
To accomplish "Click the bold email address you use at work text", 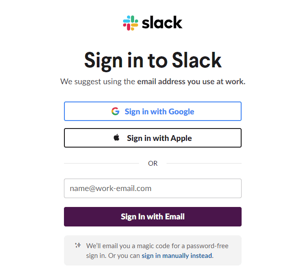I will [x=191, y=82].
